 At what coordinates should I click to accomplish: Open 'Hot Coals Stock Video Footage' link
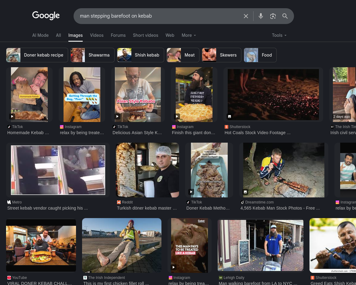pos(257,133)
